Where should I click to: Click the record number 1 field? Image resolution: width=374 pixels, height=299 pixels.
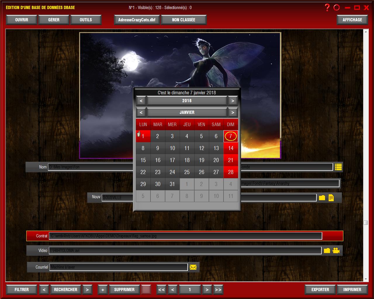190,290
